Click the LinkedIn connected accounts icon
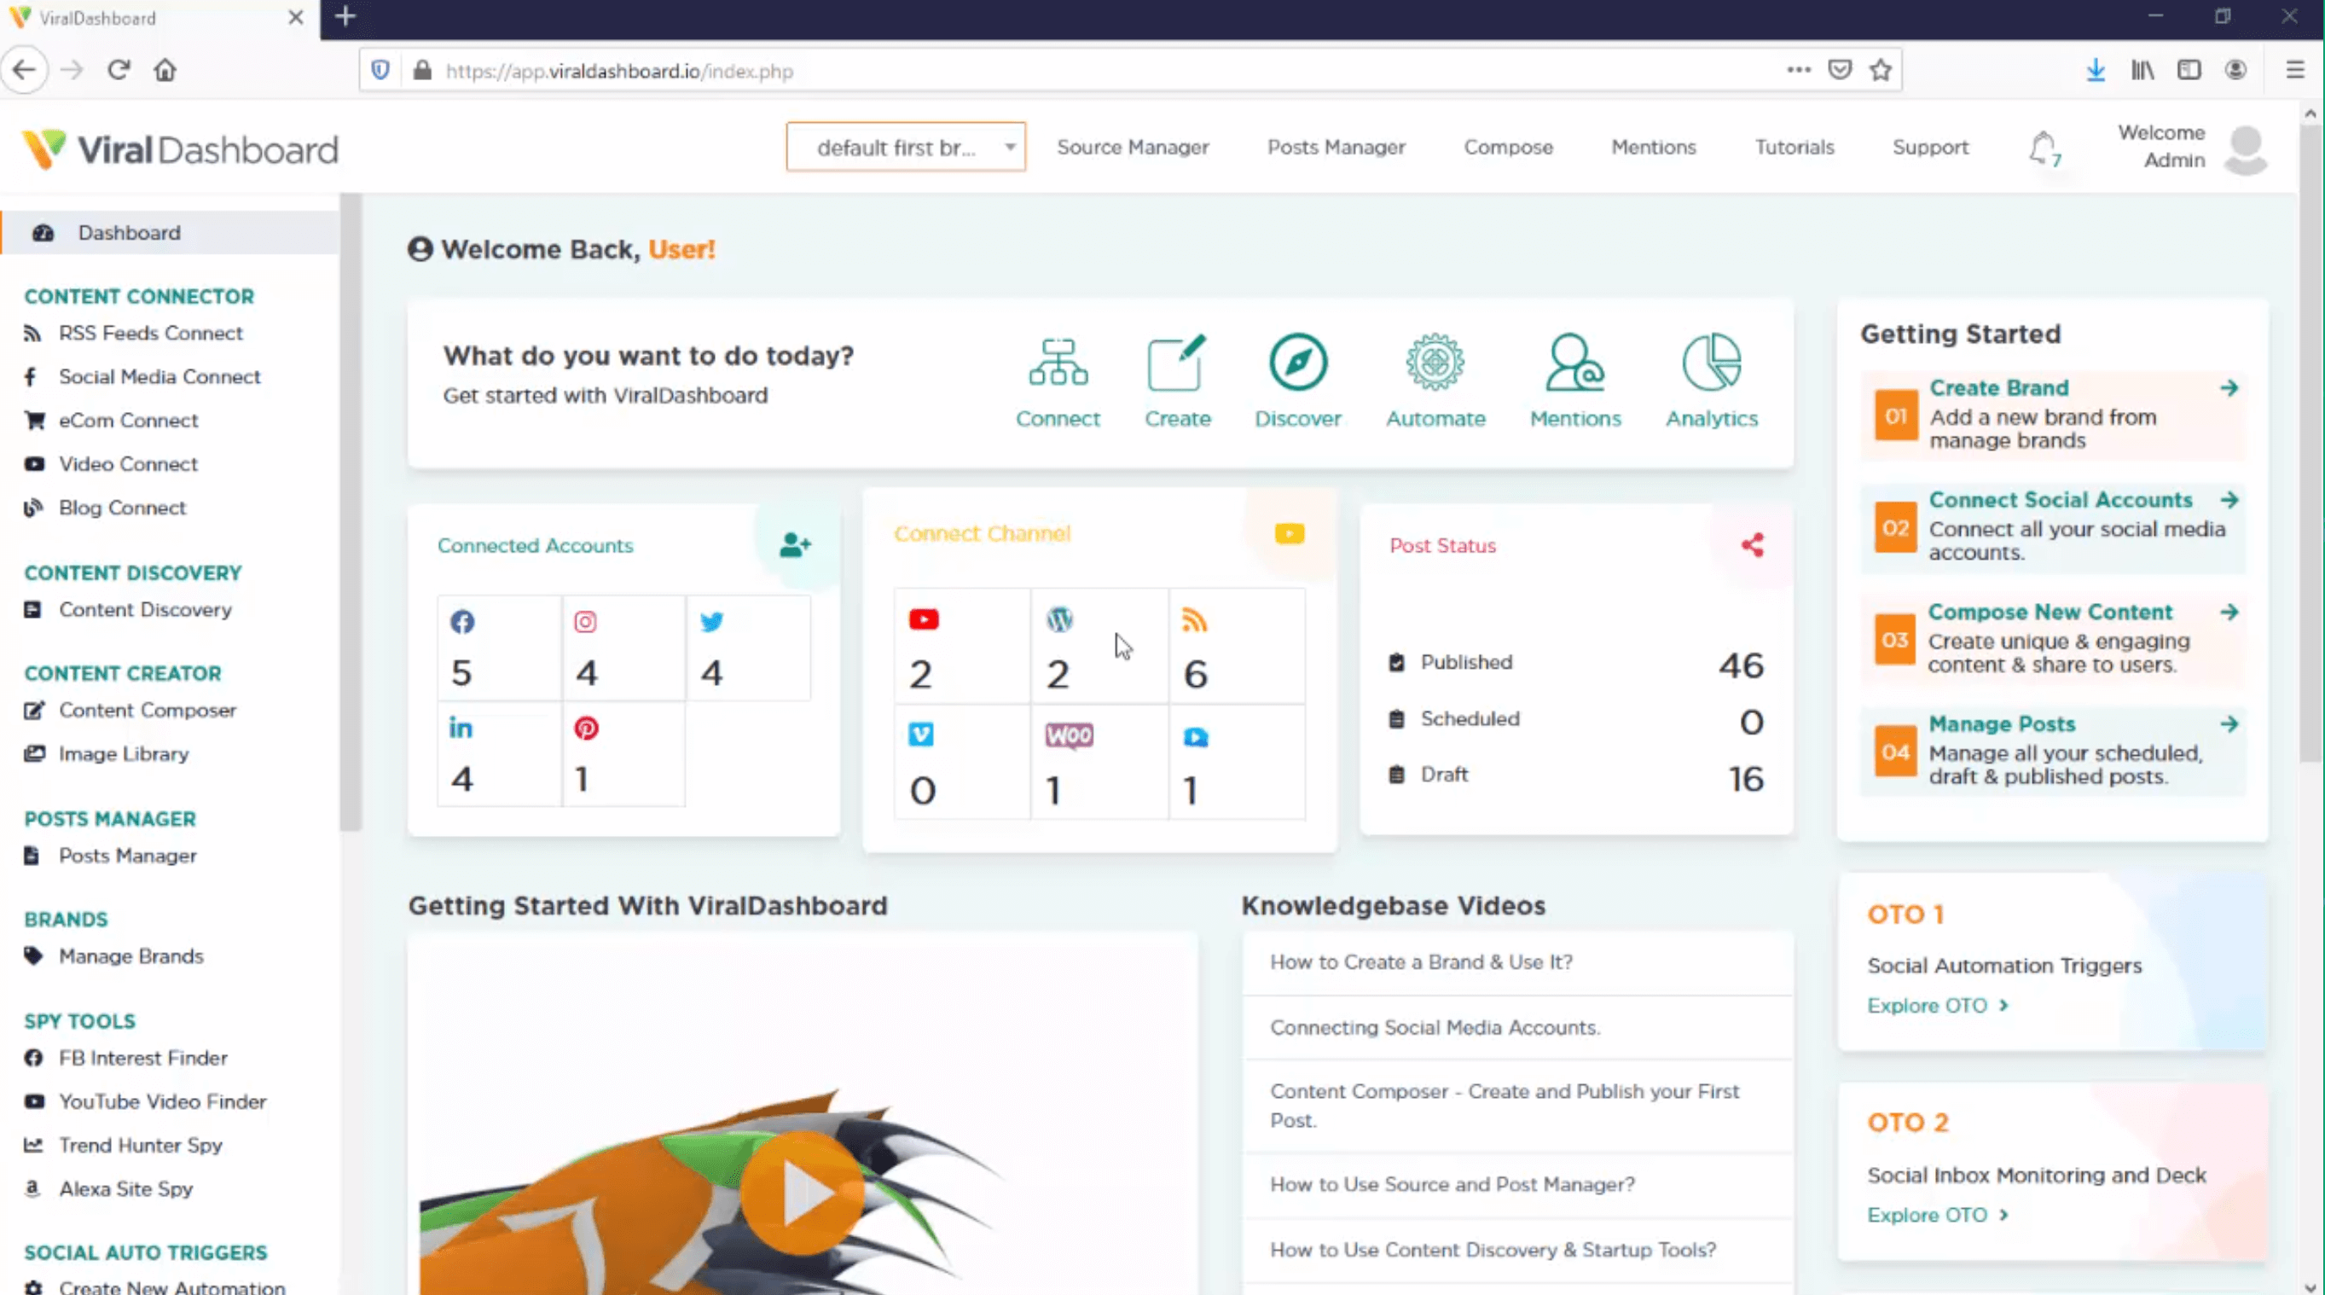Viewport: 2325px width, 1295px height. [461, 728]
